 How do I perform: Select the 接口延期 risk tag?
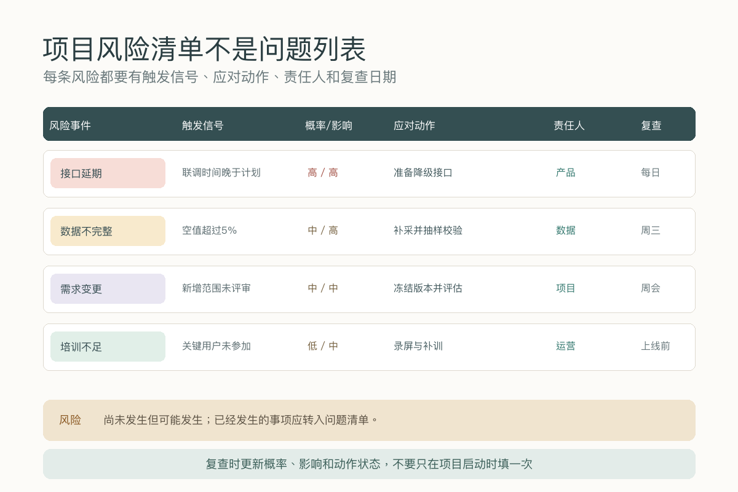point(108,173)
